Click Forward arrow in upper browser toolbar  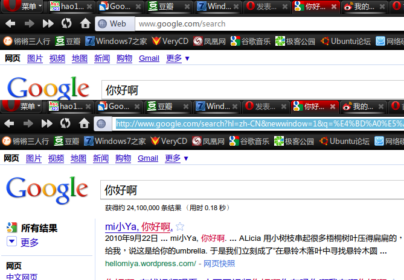(30, 23)
